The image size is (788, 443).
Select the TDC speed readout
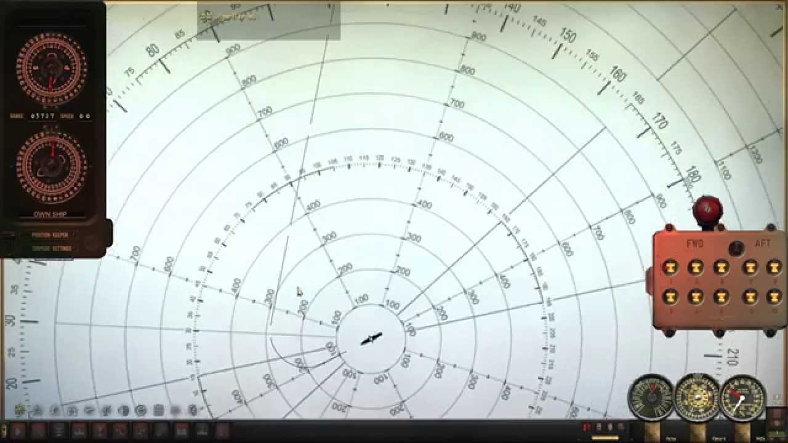pos(84,116)
